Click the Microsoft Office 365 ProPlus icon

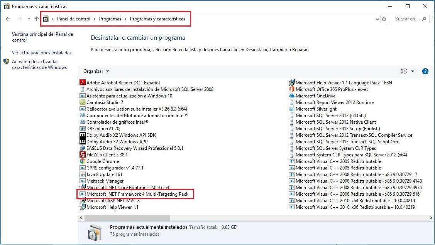[x=291, y=89]
